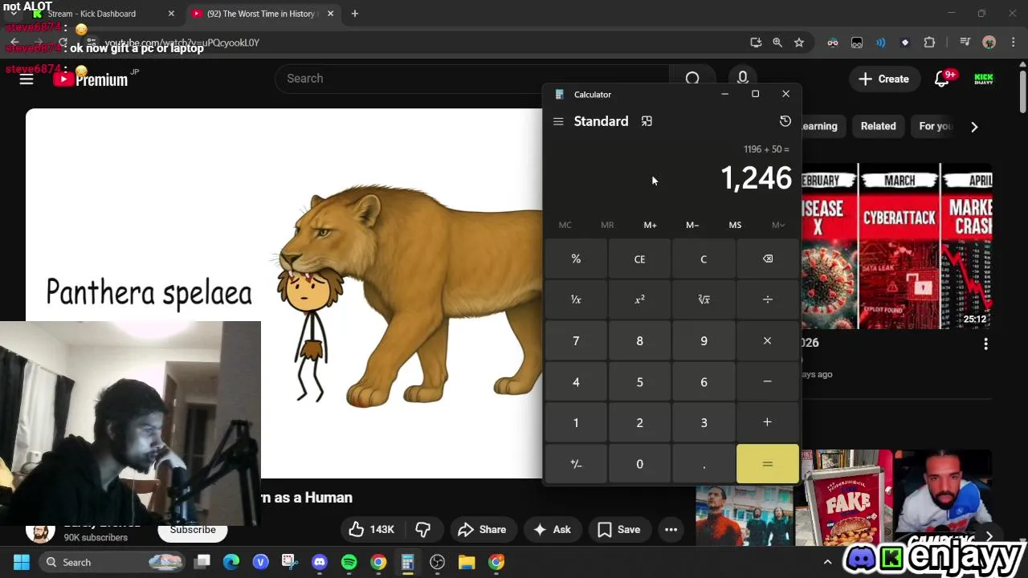Screen dimensions: 1028x578
Task: Click the Calculator percent key
Action: pyautogui.click(x=576, y=259)
